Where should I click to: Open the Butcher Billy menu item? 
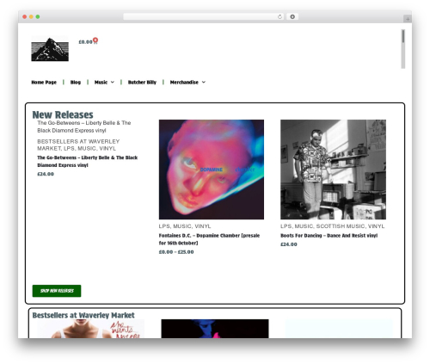(x=142, y=83)
